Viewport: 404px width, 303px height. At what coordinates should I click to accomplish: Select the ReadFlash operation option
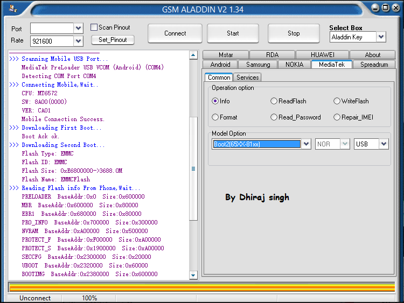click(274, 101)
